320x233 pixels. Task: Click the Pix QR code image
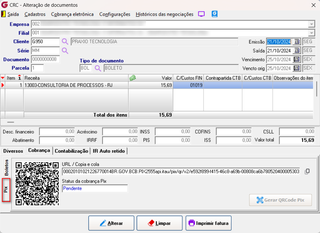click(x=37, y=184)
